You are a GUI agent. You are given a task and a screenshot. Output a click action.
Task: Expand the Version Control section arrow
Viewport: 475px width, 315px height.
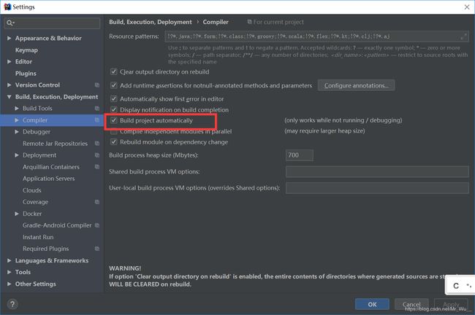tap(9, 85)
